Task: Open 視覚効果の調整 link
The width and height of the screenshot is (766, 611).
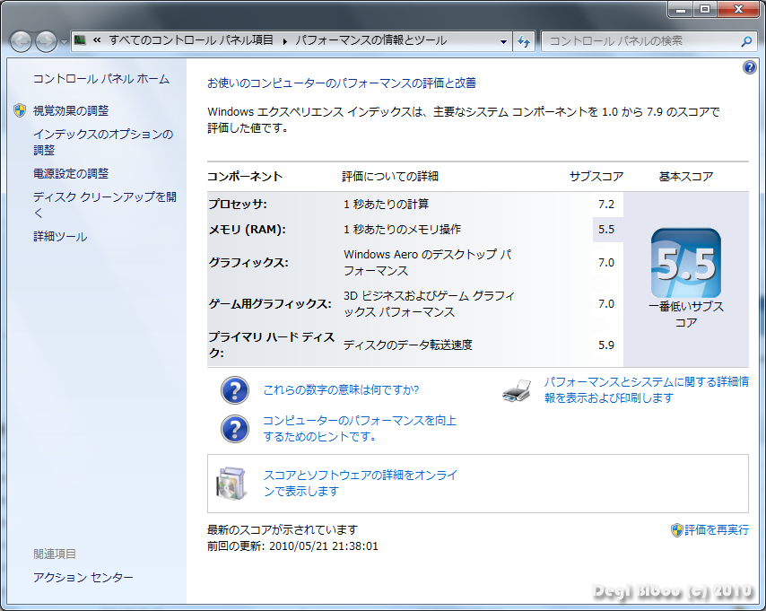Action: [x=71, y=111]
